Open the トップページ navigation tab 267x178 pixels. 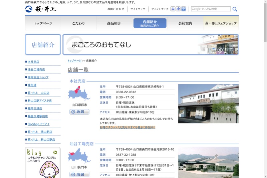[x=43, y=23]
